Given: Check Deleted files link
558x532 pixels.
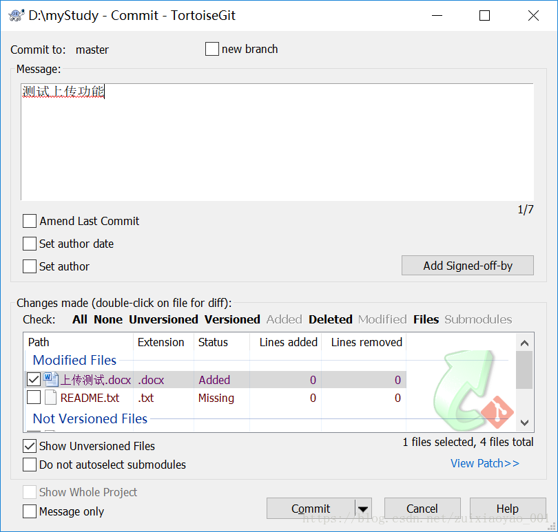Looking at the screenshot, I should [330, 319].
